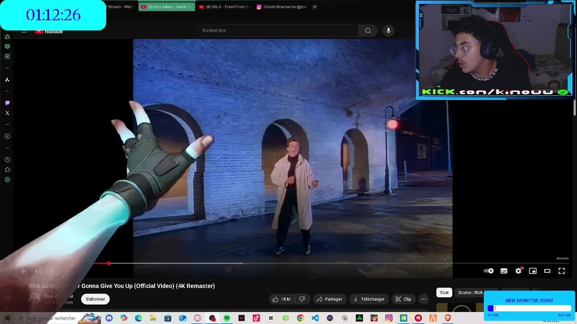
Task: Open File Explorer from the taskbar
Action: pyautogui.click(x=153, y=318)
